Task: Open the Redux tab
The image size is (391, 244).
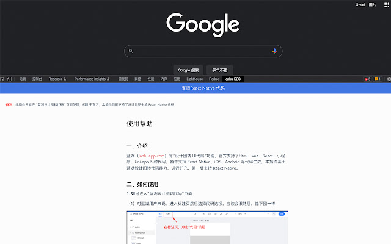Action: pos(214,79)
